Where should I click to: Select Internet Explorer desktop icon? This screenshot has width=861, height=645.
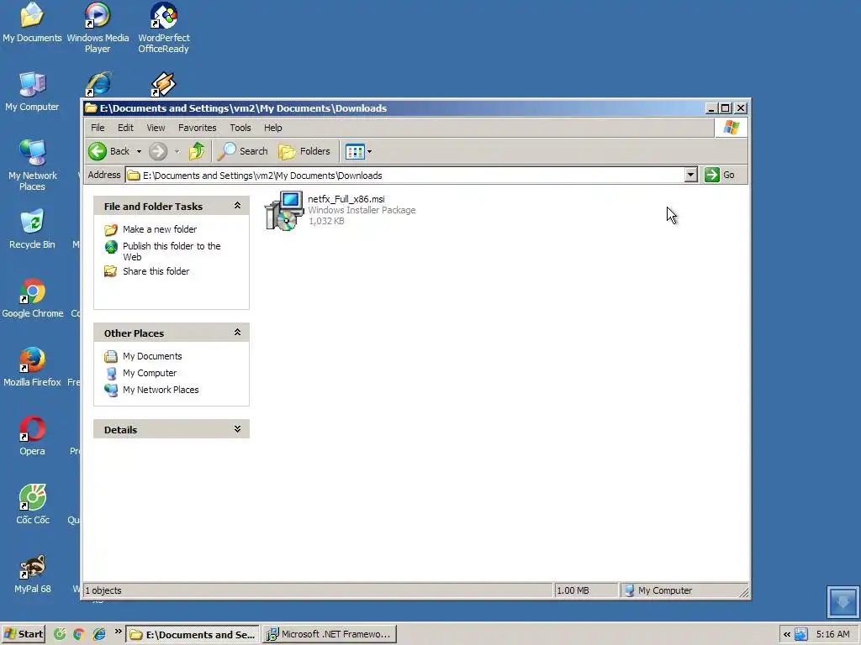click(98, 85)
